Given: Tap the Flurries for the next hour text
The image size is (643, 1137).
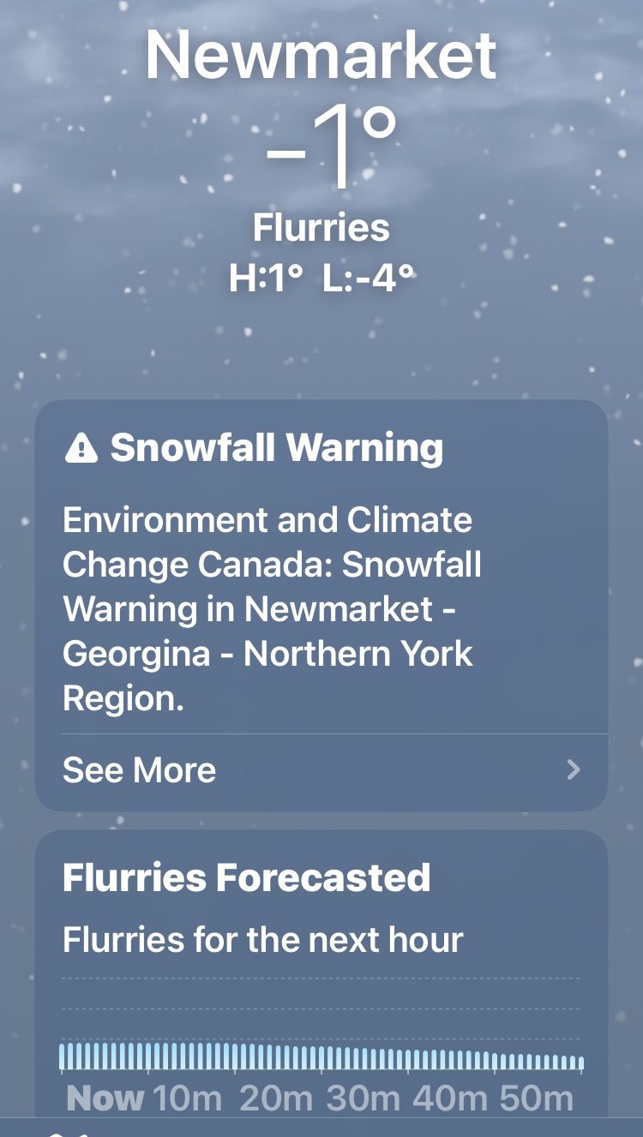Looking at the screenshot, I should 263,940.
